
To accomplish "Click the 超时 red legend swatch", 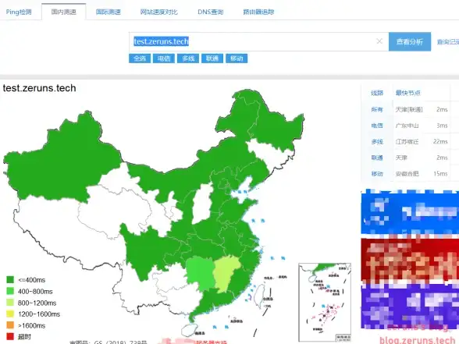I will tap(10, 336).
